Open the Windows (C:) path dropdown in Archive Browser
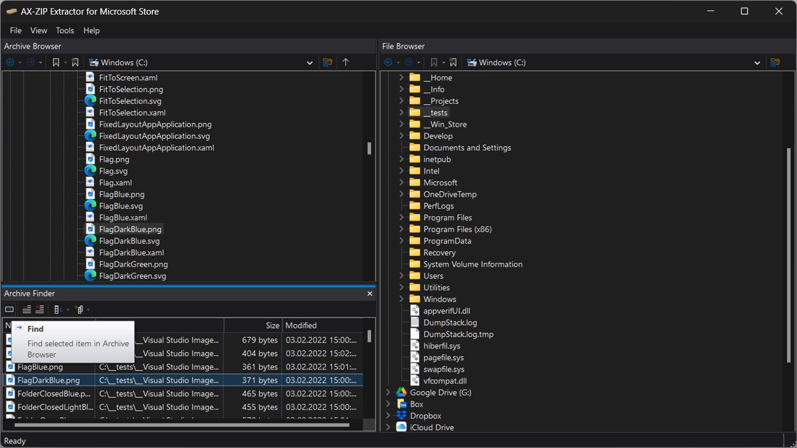 pyautogui.click(x=309, y=62)
